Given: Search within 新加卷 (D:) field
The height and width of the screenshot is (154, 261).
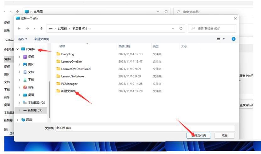Looking at the screenshot, I should 212,28.
